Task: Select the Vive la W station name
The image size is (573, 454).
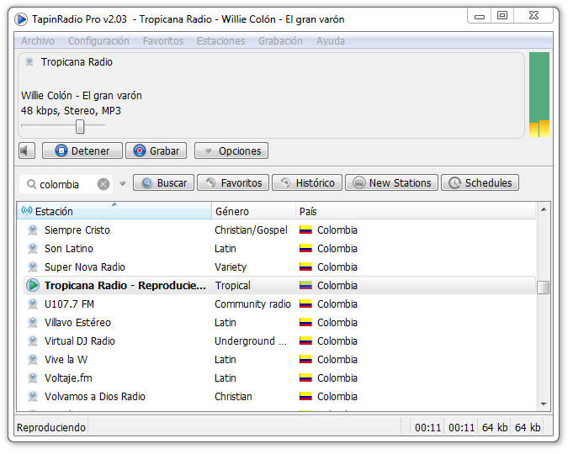Action: pos(66,359)
